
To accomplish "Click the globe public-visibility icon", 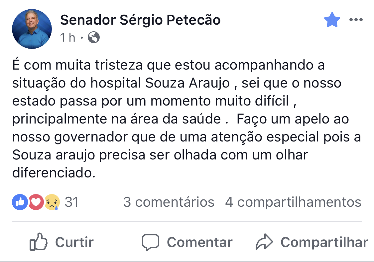I will click(x=94, y=38).
